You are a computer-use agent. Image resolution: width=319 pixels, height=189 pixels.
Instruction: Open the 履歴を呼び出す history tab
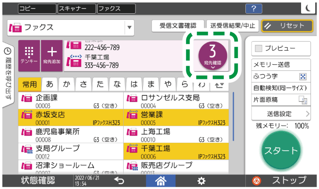8,74
